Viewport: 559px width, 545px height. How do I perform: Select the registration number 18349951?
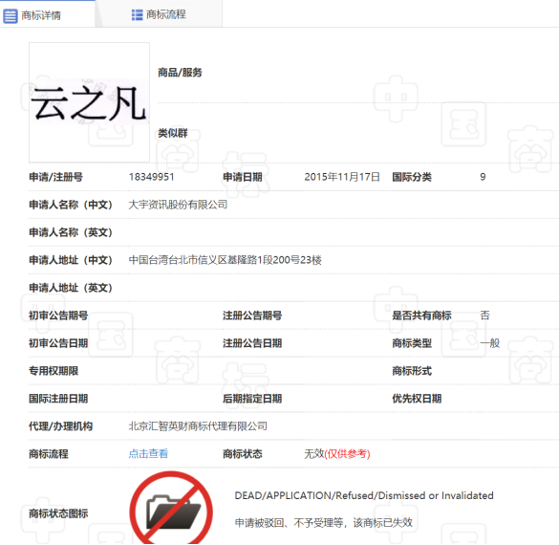tap(152, 177)
